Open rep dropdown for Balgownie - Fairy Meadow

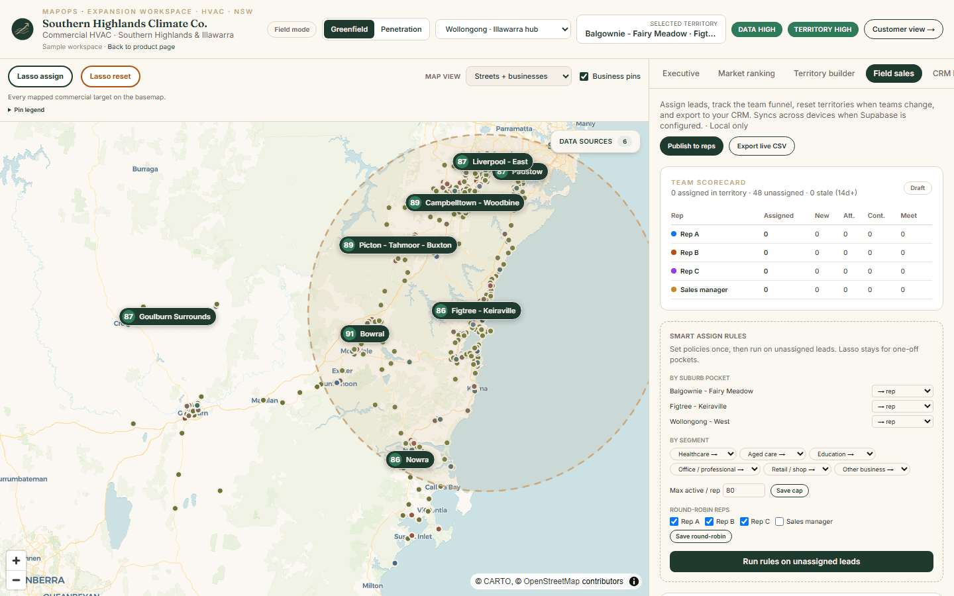tap(902, 391)
